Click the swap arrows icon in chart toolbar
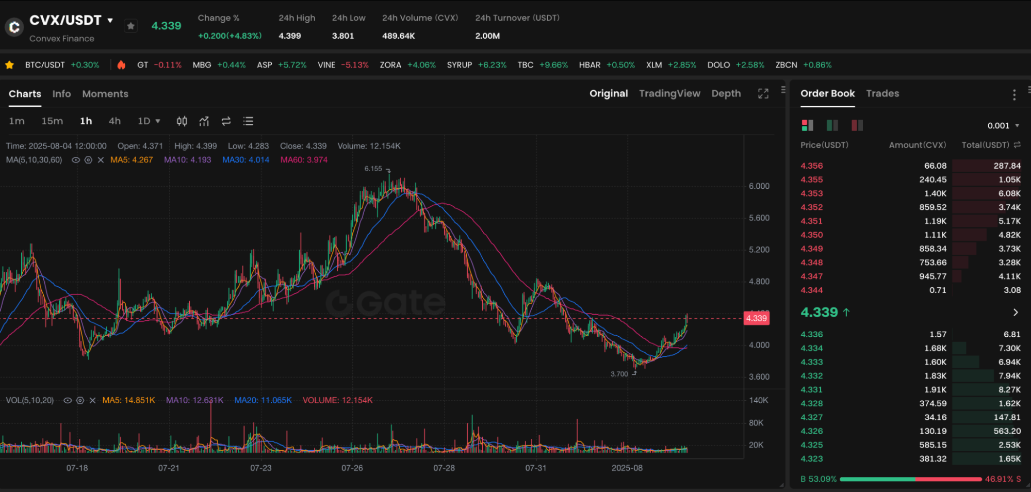This screenshot has width=1031, height=492. (x=226, y=121)
